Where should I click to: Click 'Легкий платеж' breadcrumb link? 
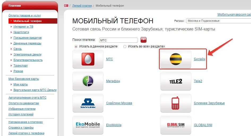click(x=82, y=6)
